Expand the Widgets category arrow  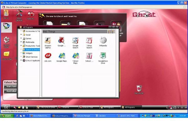point(21,53)
